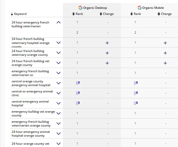Image resolution: width=178 pixels, height=147 pixels.
Task: Sort Organic Desktop Change column
Action: tap(106, 14)
